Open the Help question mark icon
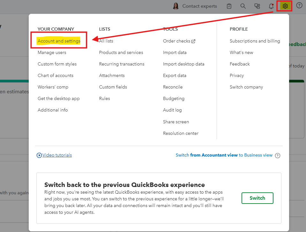This screenshot has height=232, width=306. coord(299,6)
